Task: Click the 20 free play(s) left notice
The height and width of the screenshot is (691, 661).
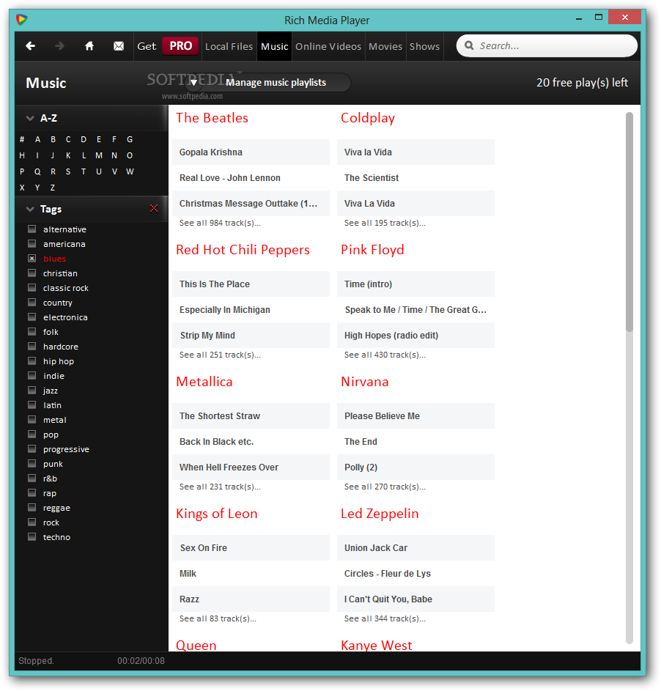Action: [582, 82]
